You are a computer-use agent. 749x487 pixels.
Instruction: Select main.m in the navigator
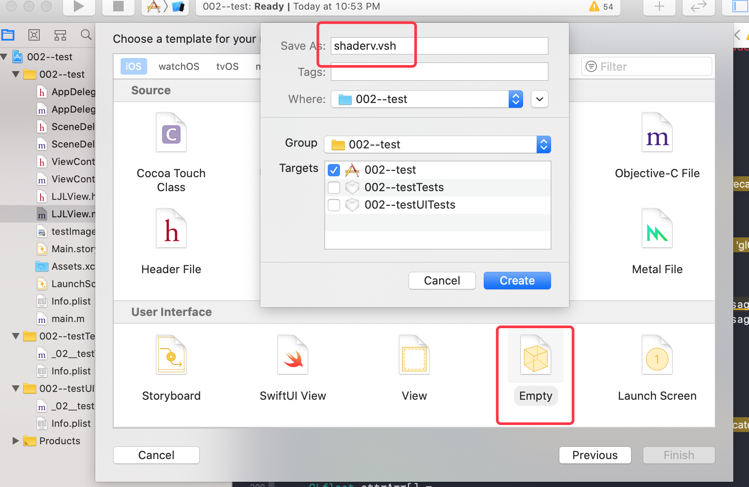point(48,319)
